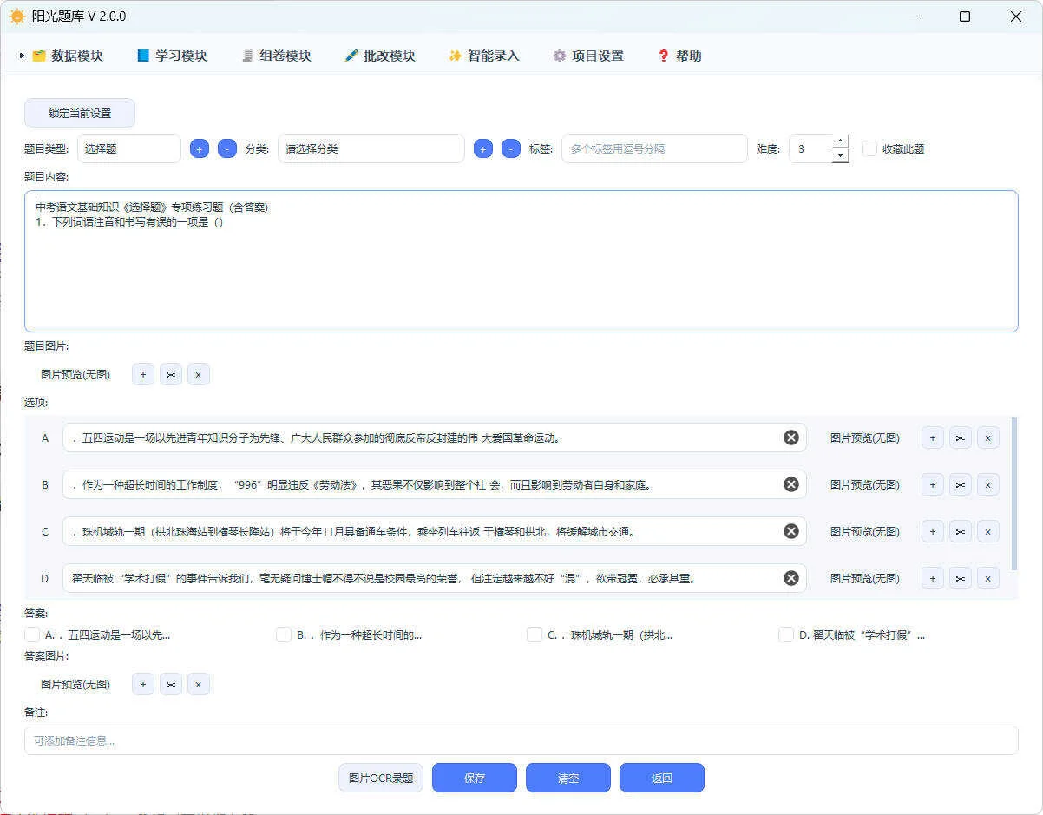This screenshot has width=1043, height=815.
Task: Open the 题目类型 dropdown showing 选择题
Action: pyautogui.click(x=128, y=148)
